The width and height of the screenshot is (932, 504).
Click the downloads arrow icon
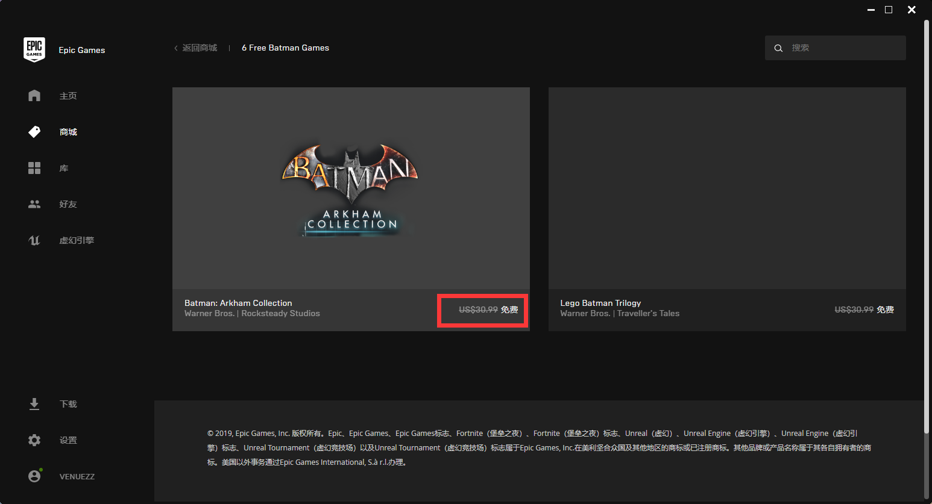34,404
